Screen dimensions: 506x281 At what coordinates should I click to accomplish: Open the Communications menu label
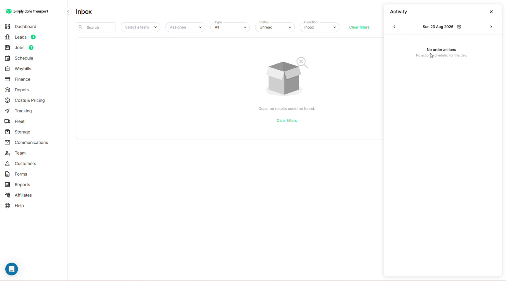click(31, 142)
